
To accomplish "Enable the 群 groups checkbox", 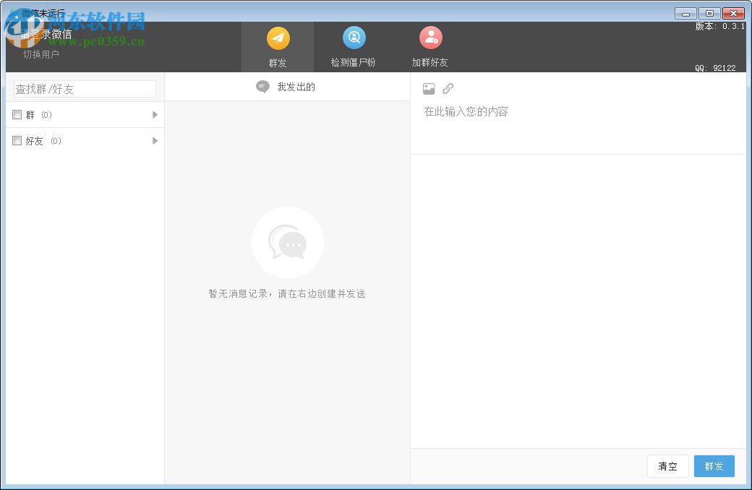I will pos(17,114).
